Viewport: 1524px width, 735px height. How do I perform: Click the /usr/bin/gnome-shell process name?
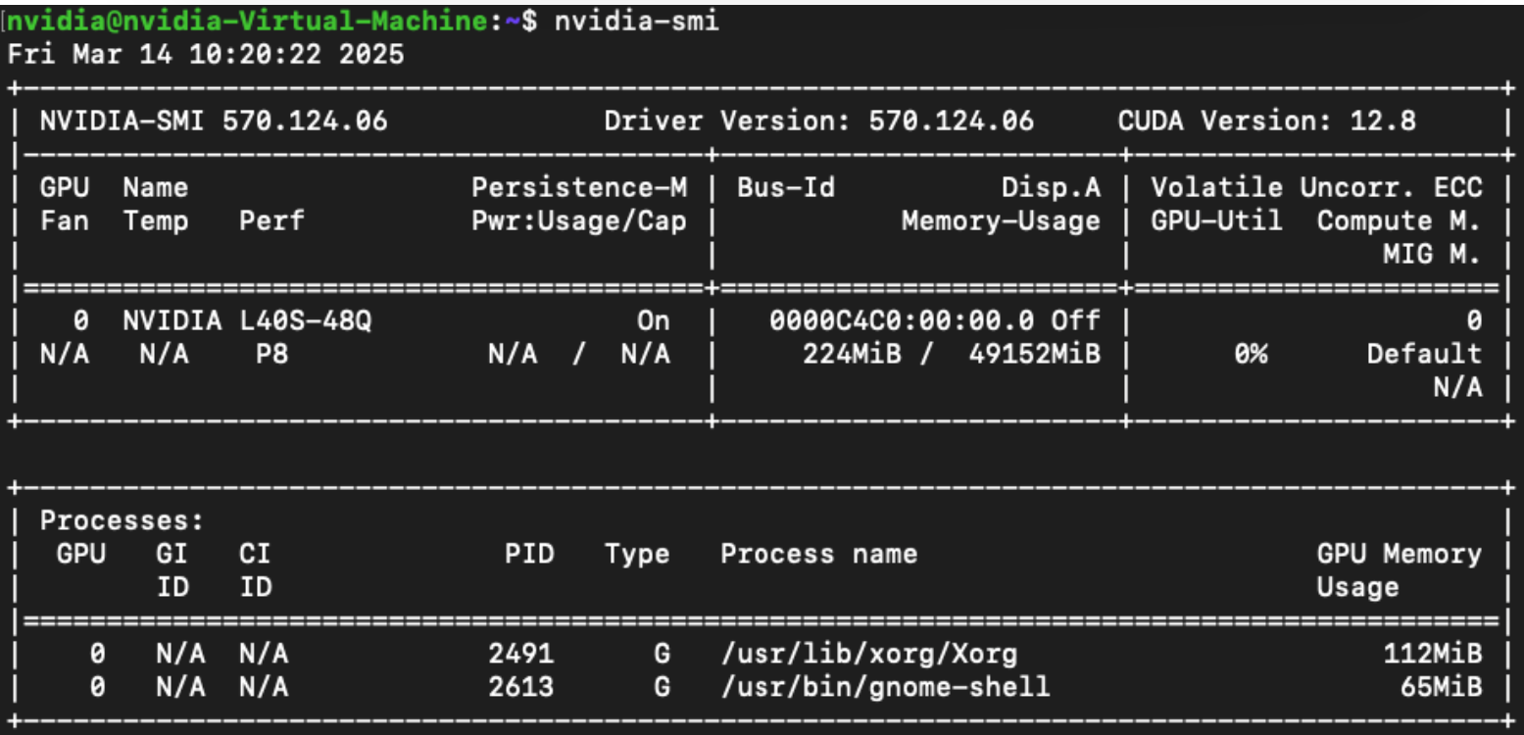[x=885, y=687]
